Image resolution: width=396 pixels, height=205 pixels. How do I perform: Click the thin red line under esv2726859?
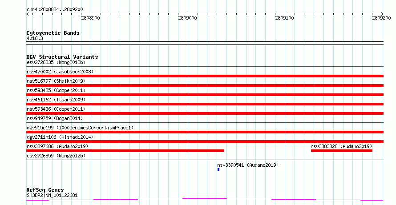(x=205, y=160)
